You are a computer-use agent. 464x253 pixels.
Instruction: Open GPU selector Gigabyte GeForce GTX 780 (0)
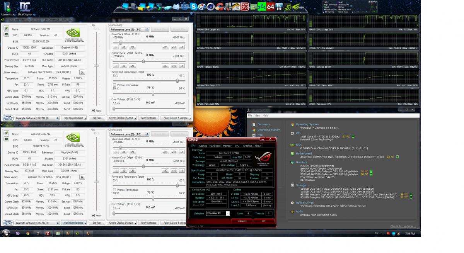[x=37, y=118]
